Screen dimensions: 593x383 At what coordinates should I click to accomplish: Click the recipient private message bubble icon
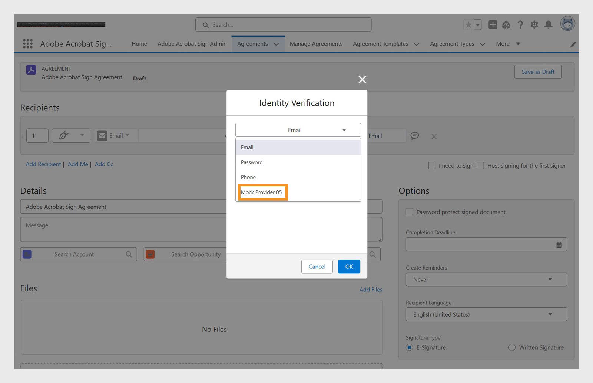415,136
